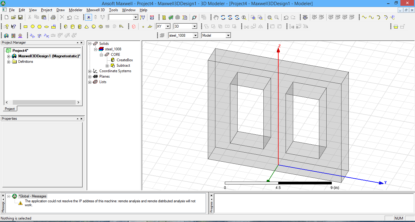The height and width of the screenshot is (222, 415).
Task: Draw a polyline
Action: (122, 26)
